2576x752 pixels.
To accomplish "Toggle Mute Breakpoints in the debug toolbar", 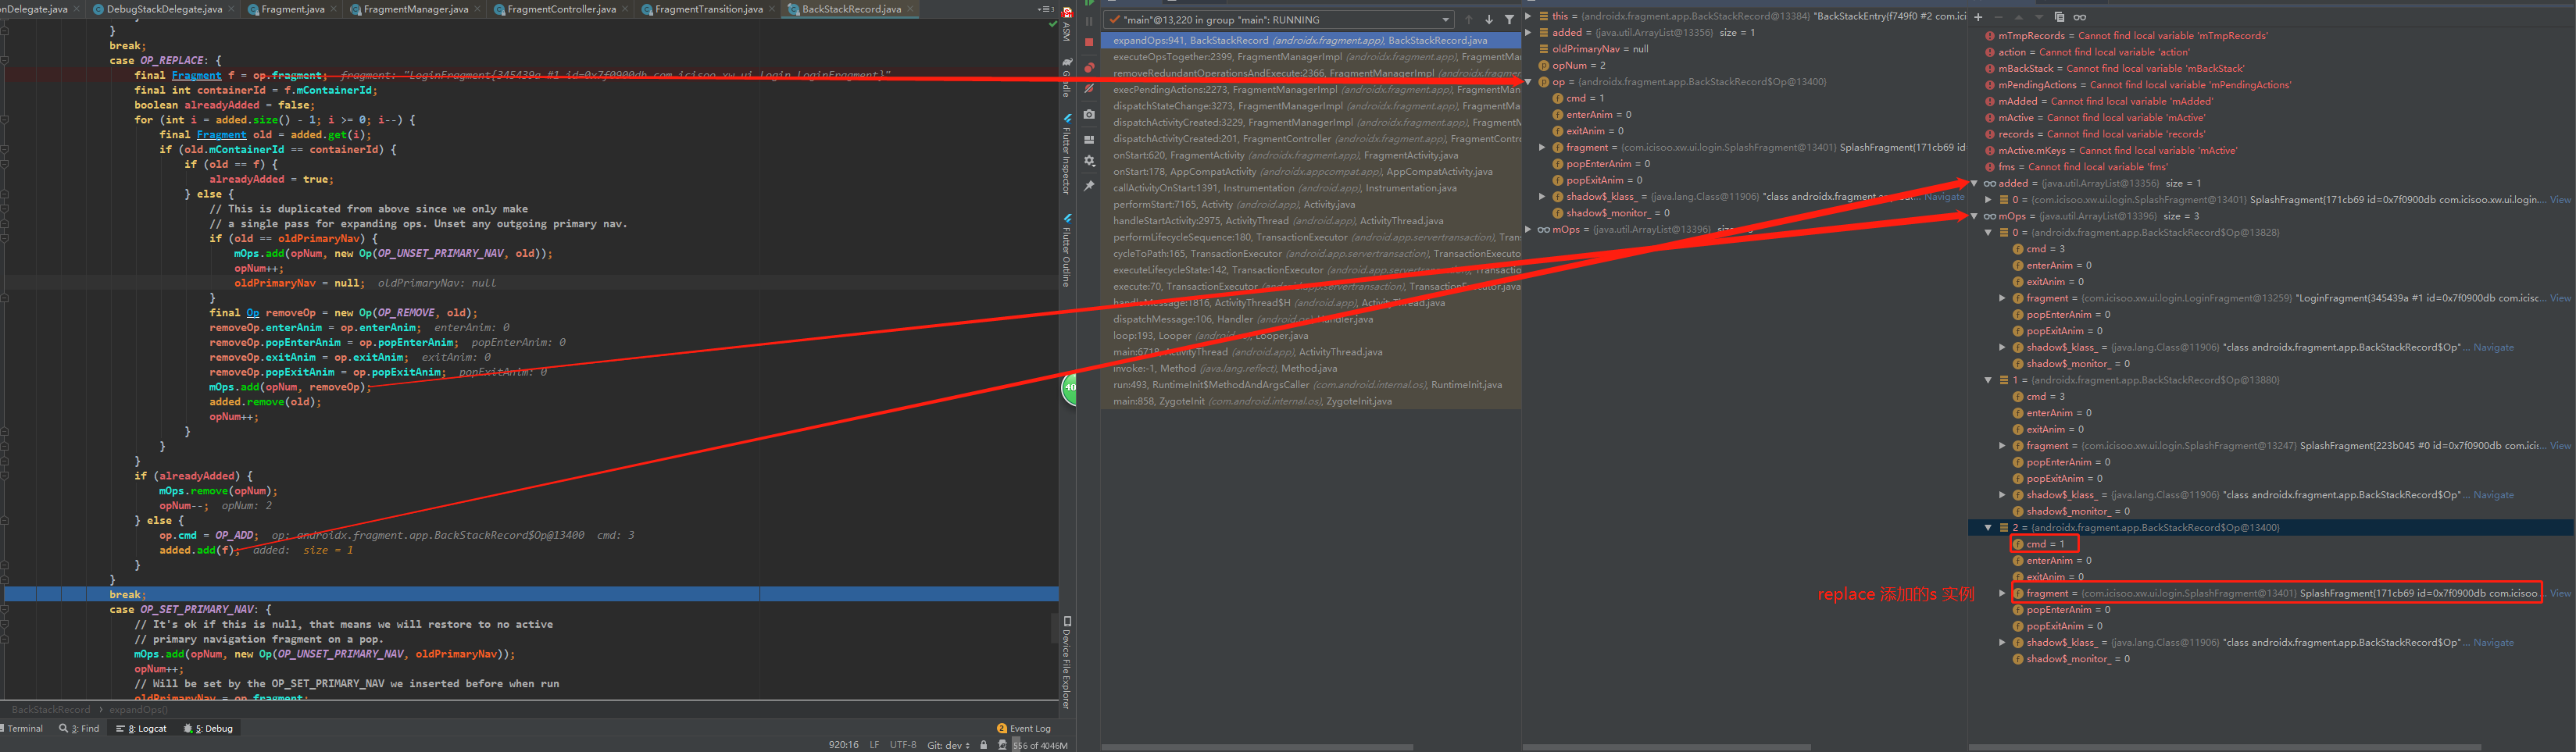I will [1089, 88].
